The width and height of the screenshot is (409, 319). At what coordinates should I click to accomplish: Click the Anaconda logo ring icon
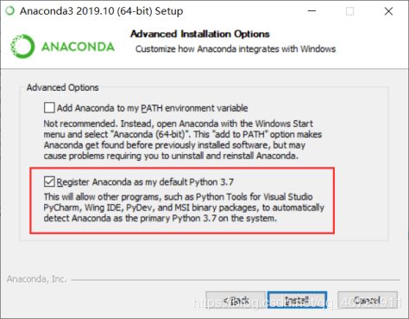[22, 46]
